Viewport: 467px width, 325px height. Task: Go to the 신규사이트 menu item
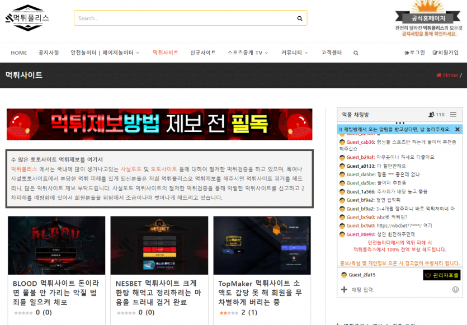tap(203, 53)
